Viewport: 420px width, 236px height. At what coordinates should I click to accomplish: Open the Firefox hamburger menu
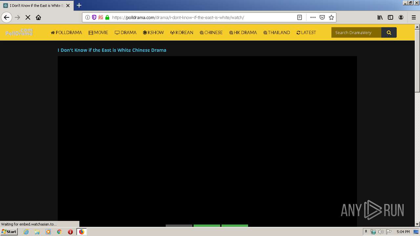click(413, 17)
